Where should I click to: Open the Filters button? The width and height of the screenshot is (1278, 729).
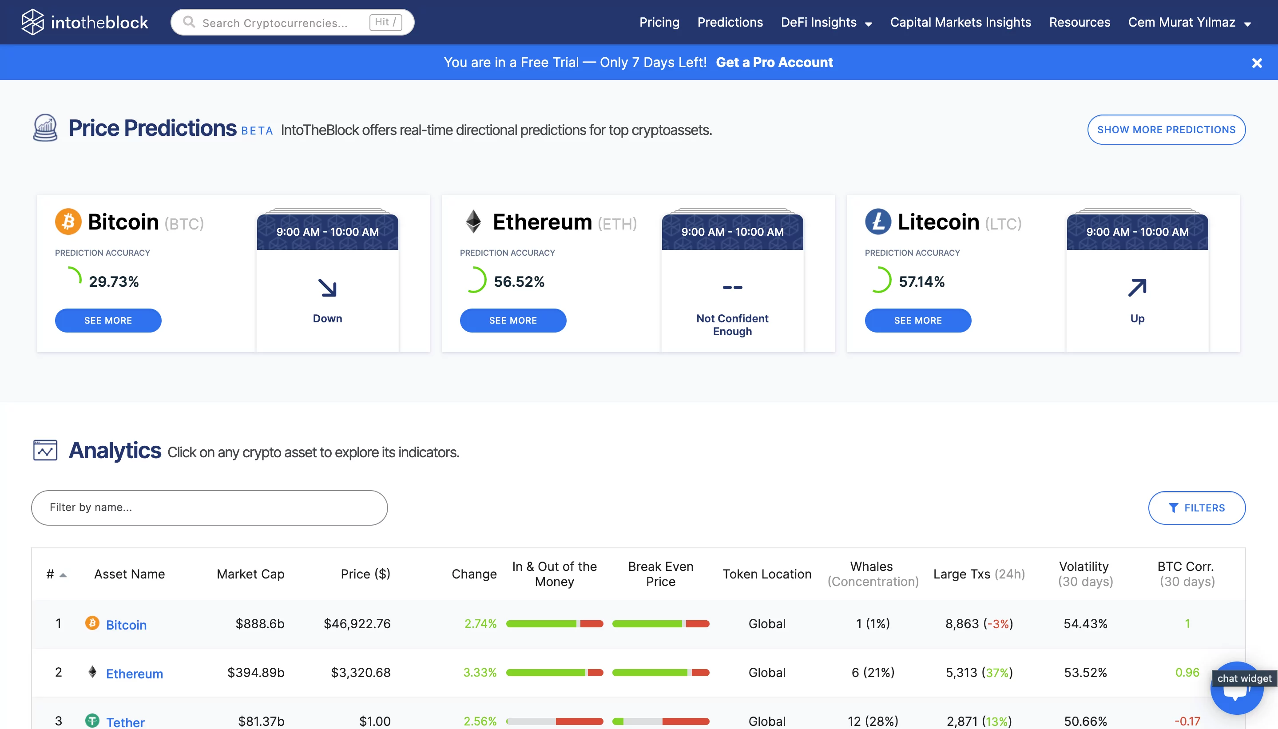(1196, 508)
